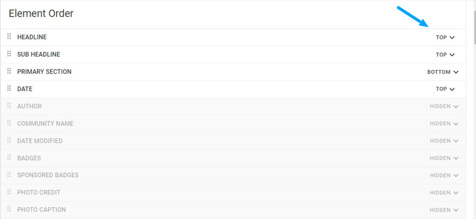The image size is (476, 219).
Task: Select the PHOTO CAPTION row label
Action: click(41, 210)
